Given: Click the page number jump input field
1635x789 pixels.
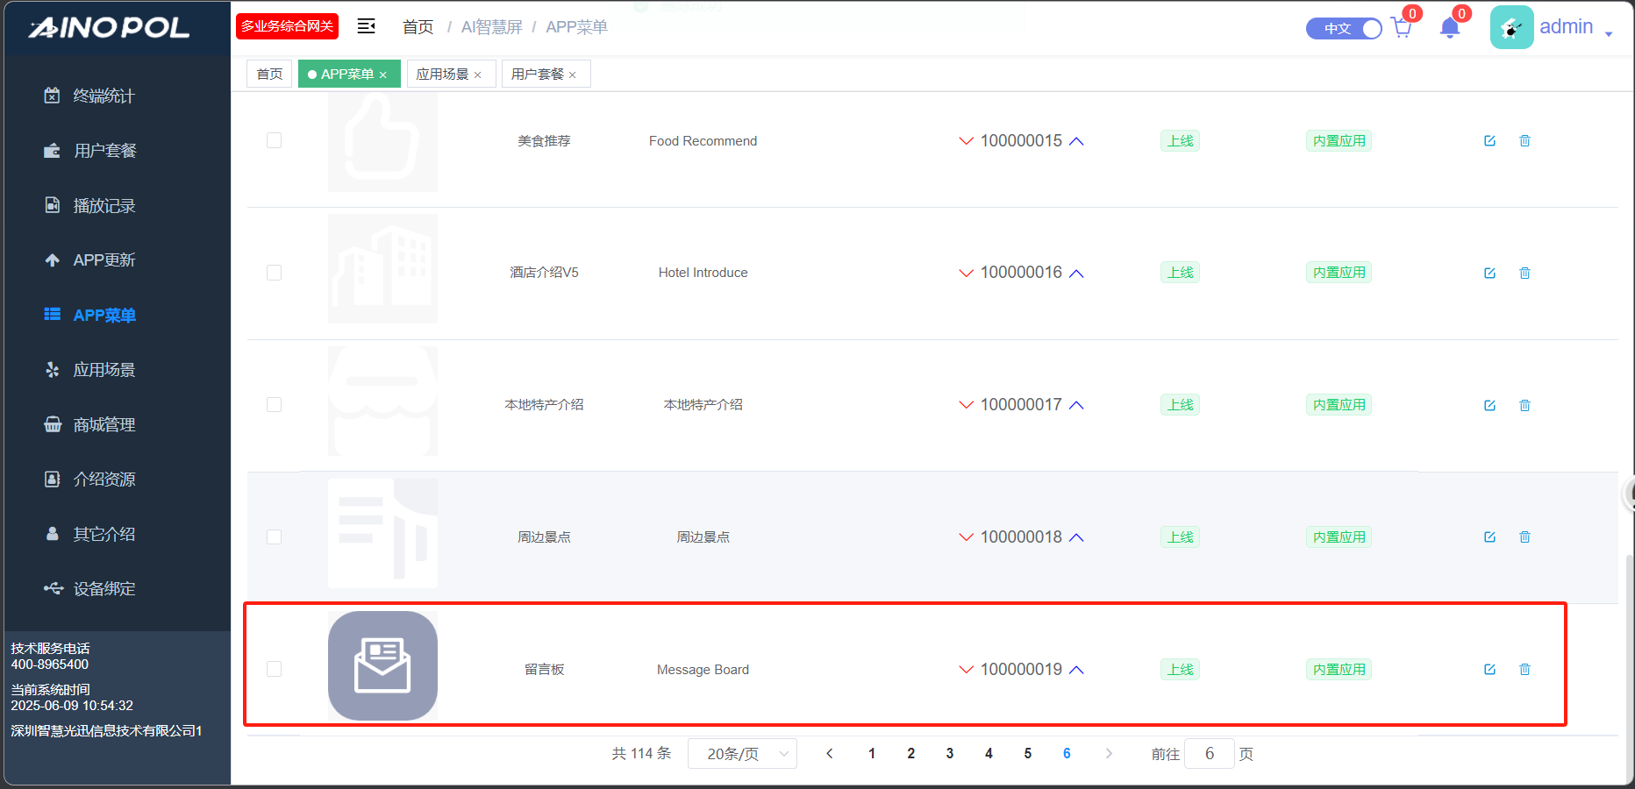Looking at the screenshot, I should 1209,754.
